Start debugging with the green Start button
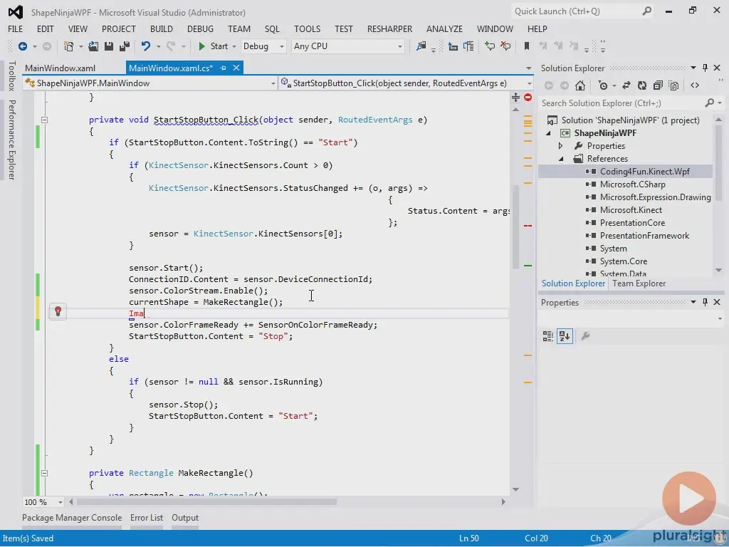 click(214, 46)
